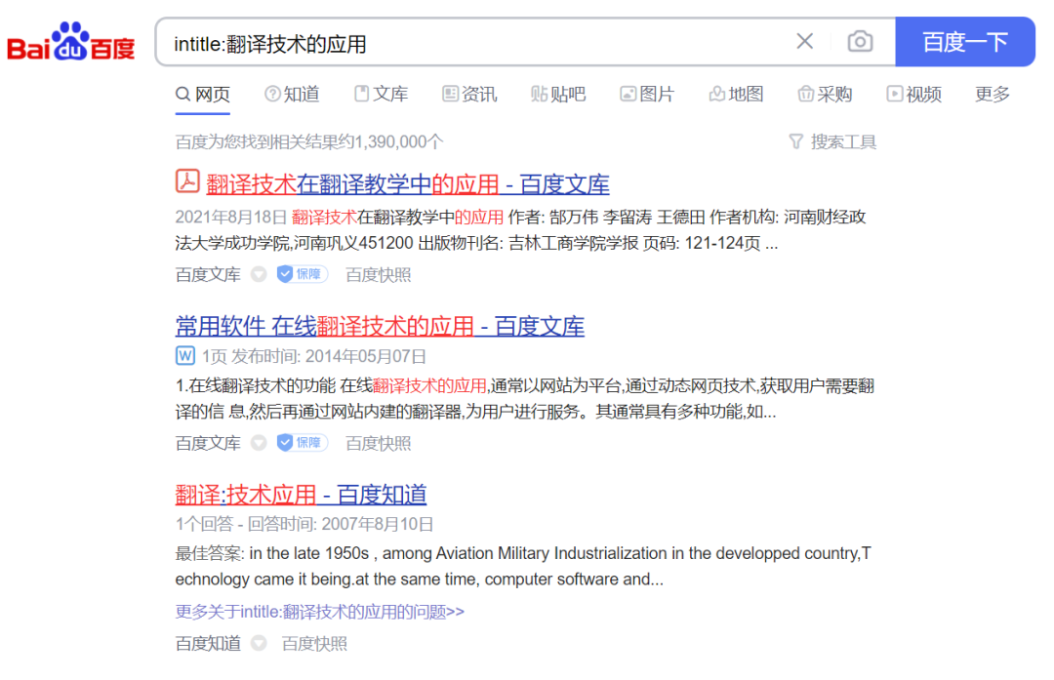The height and width of the screenshot is (680, 1054).
Task: Click the PDF icon of first result
Action: pos(187,181)
